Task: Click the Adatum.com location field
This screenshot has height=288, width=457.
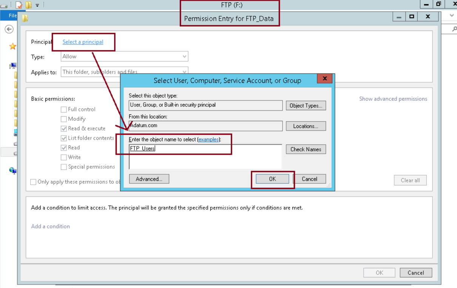Action: [x=205, y=126]
